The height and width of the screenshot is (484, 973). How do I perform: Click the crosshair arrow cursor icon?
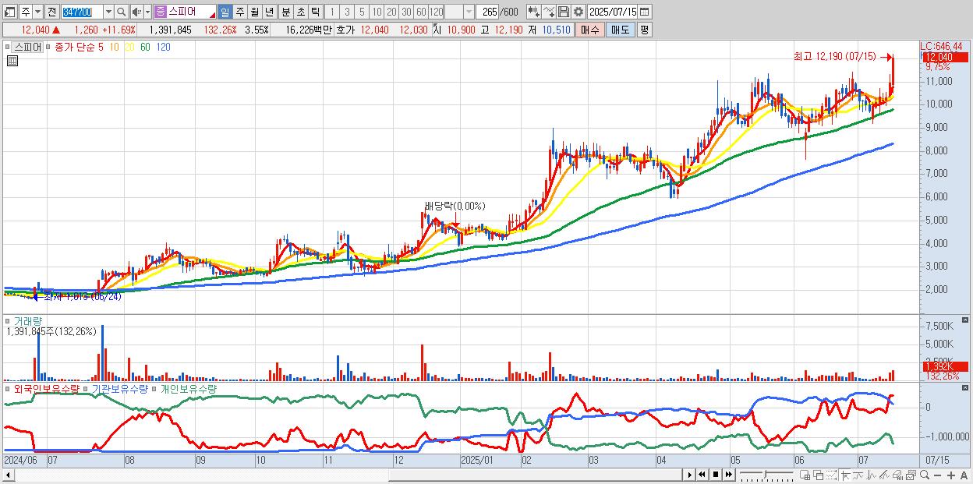point(845,475)
